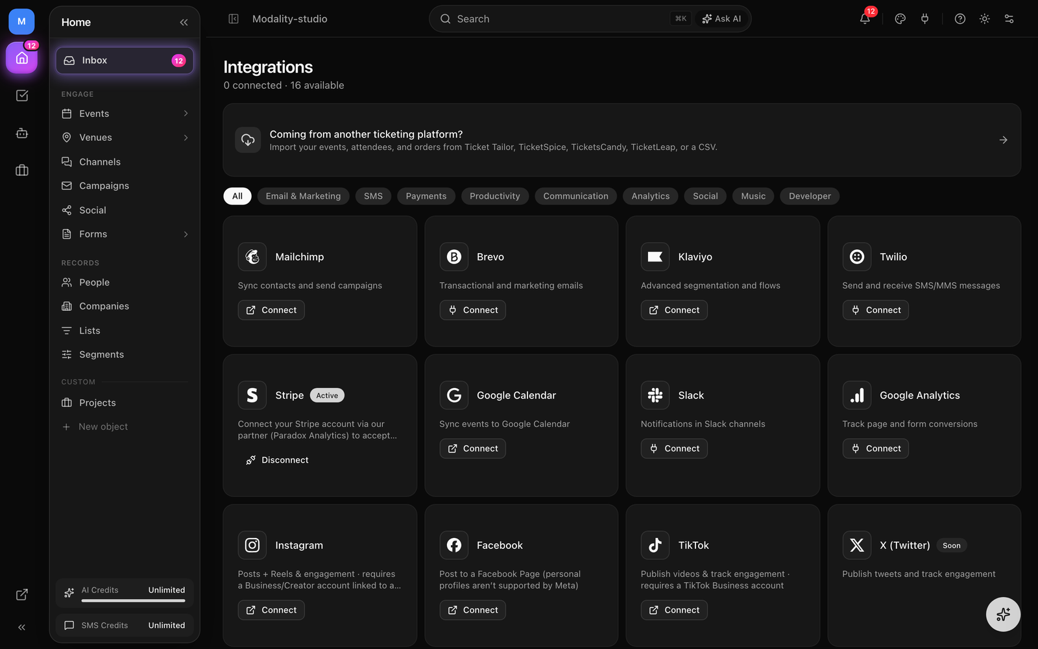
Task: Show Developer integrations
Action: point(810,196)
